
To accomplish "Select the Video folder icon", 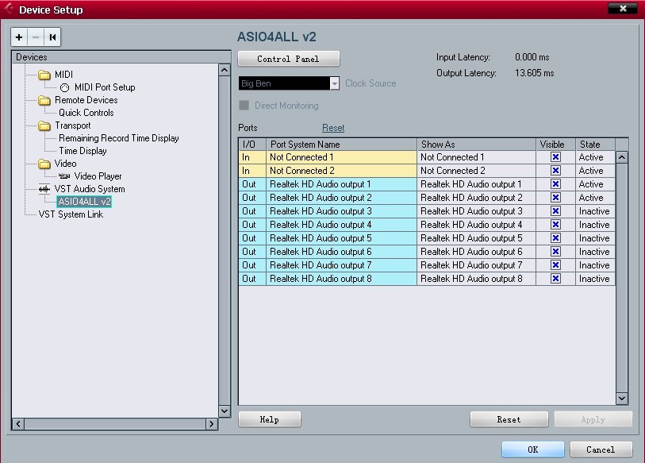I will click(x=44, y=164).
